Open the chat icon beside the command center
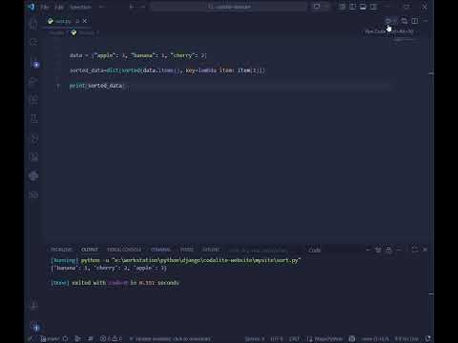 coord(317,7)
